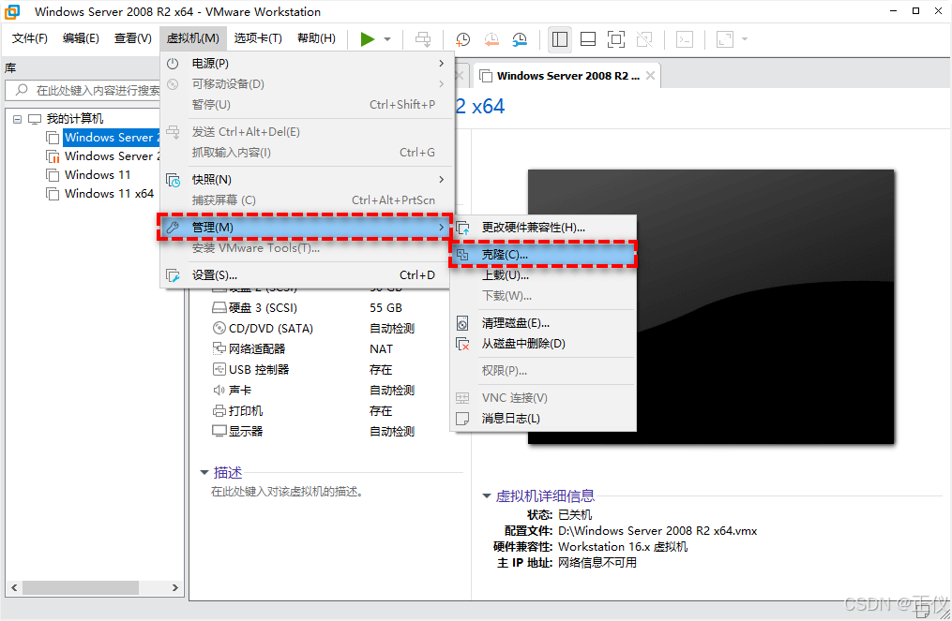Click the clean disk icon beside 清理磁盘(E)...
952x621 pixels.
462,323
